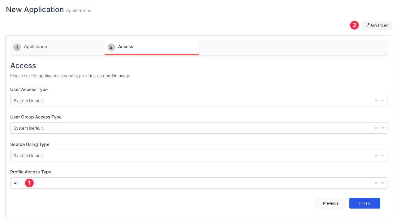The image size is (396, 224).
Task: Expand User Access Type dropdown arrow
Action: [x=382, y=101]
